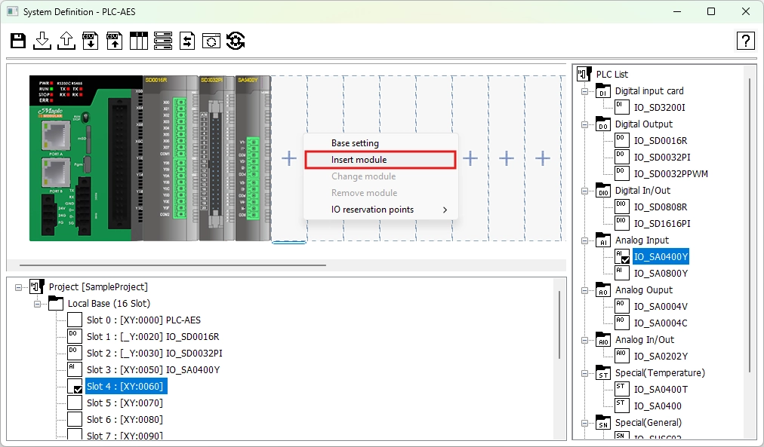The image size is (764, 447).
Task: Collapse the Digital Output category
Action: [x=584, y=124]
